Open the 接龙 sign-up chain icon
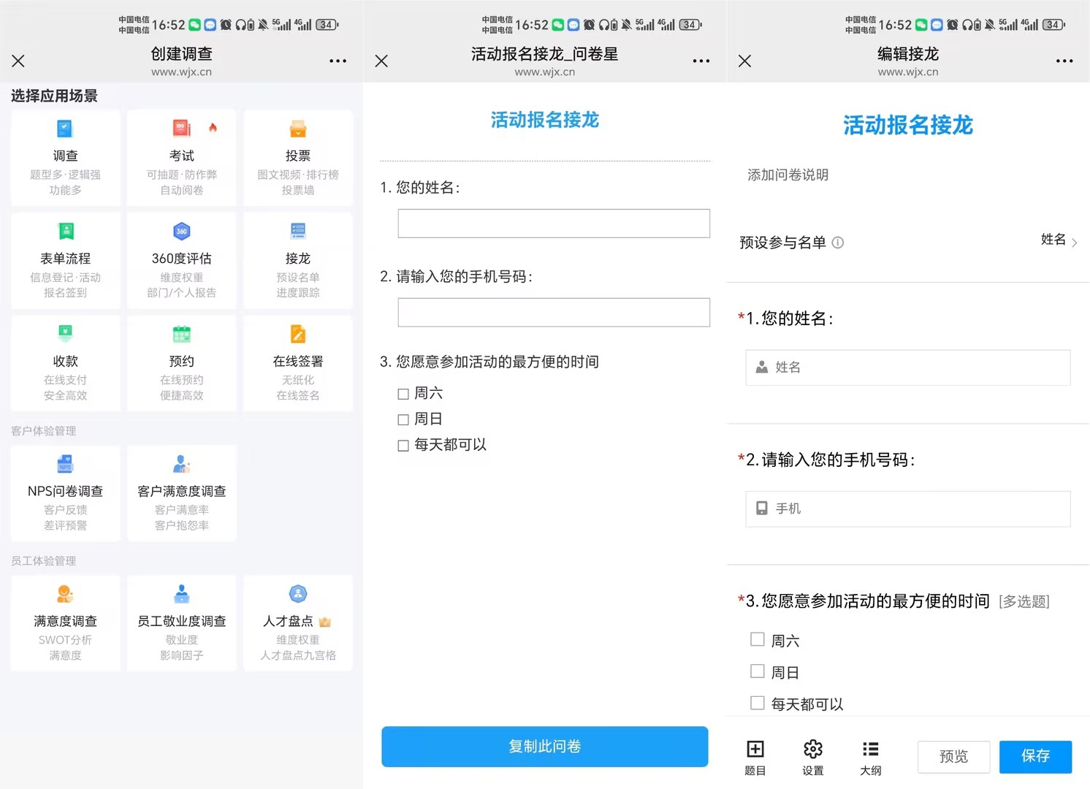The image size is (1090, 789). pyautogui.click(x=297, y=232)
